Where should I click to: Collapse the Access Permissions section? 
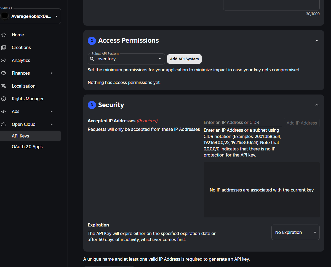click(x=317, y=41)
